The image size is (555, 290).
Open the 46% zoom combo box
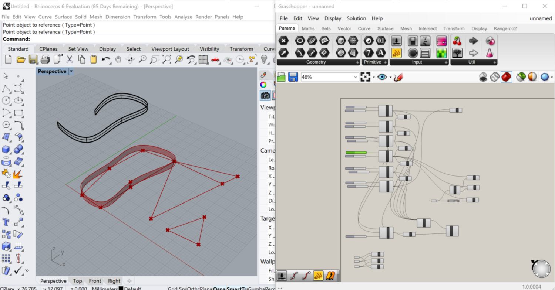click(x=330, y=77)
